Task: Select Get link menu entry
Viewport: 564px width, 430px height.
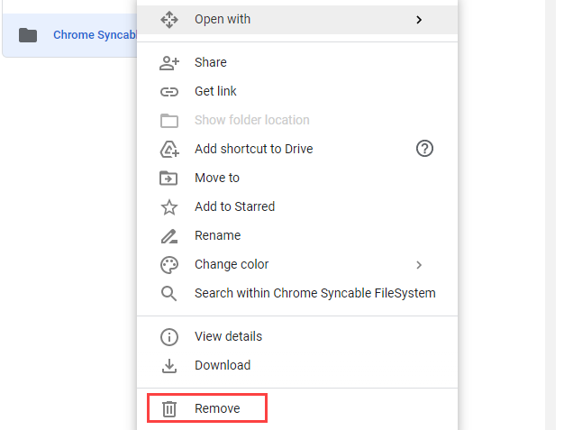Action: pos(297,91)
